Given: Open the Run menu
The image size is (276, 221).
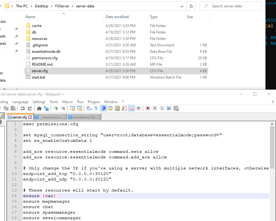Looking at the screenshot, I should pos(80,102).
